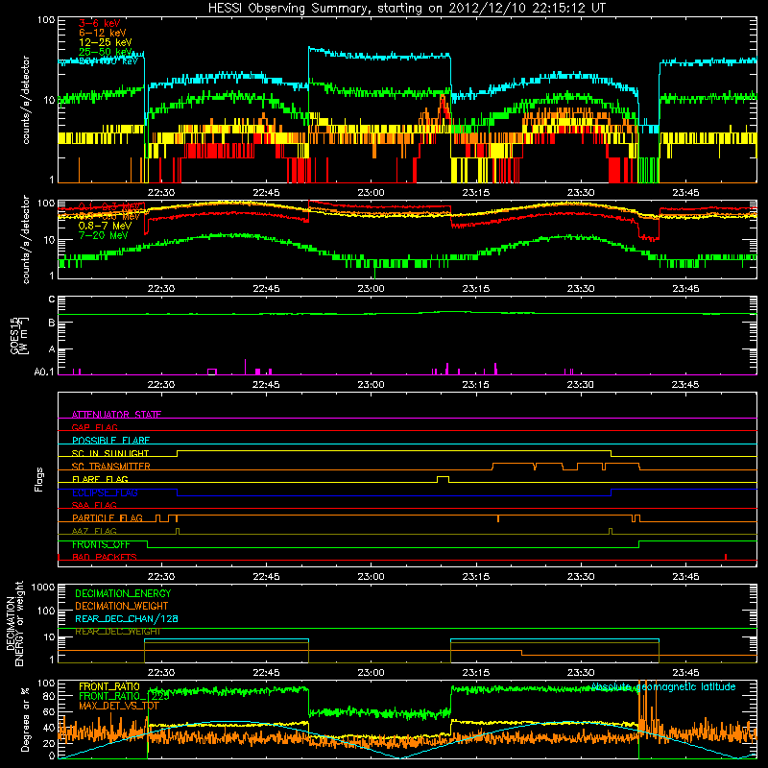Click the "1000" decimation axis tick label
This screenshot has height=768, width=768.
tap(43, 587)
